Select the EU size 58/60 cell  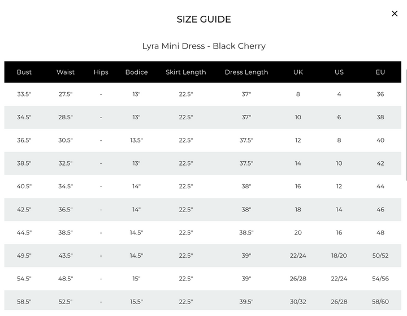point(380,302)
